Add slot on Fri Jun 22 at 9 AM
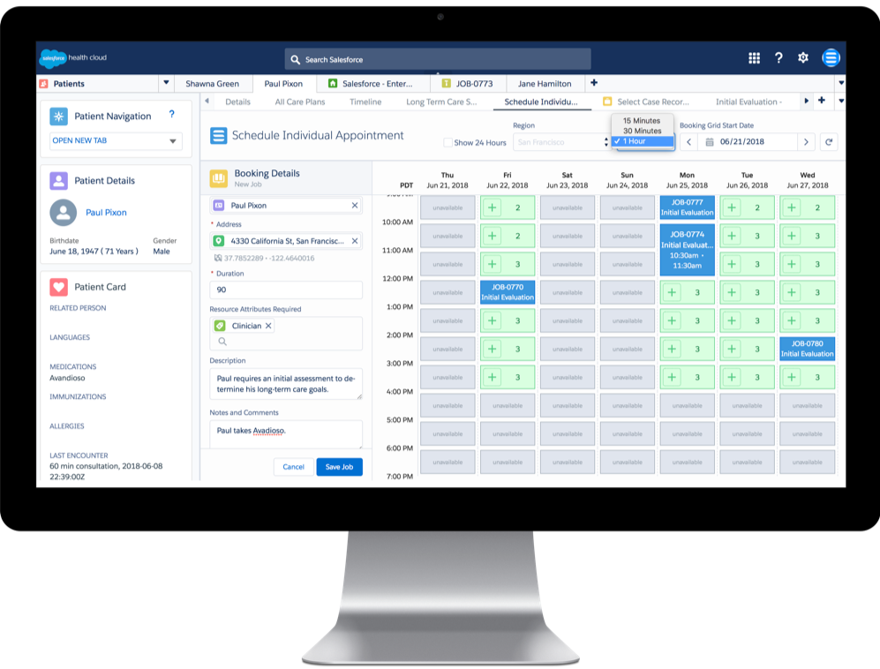Image resolution: width=880 pixels, height=669 pixels. (x=493, y=207)
